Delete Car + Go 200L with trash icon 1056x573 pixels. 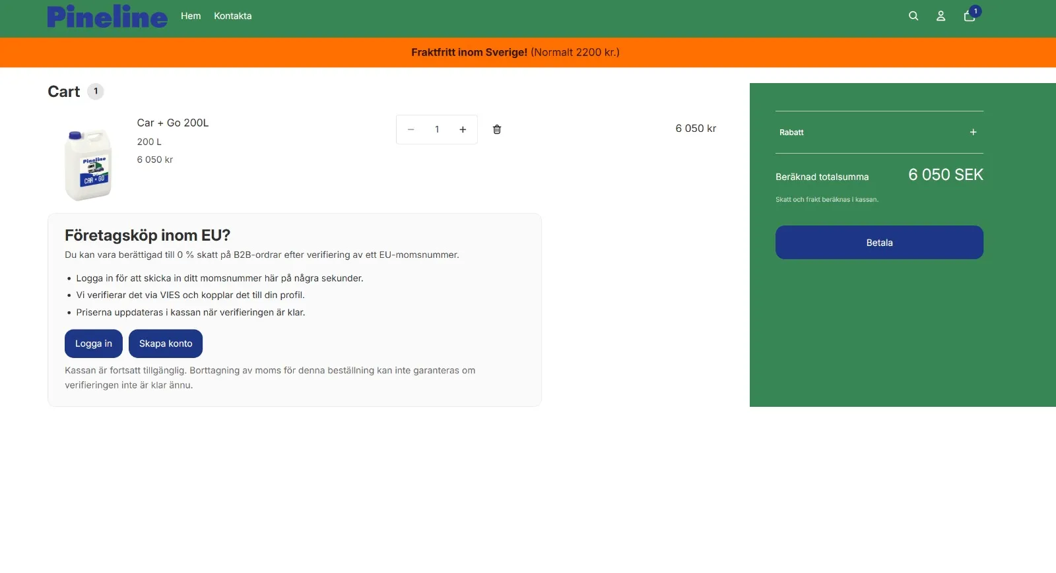tap(497, 129)
